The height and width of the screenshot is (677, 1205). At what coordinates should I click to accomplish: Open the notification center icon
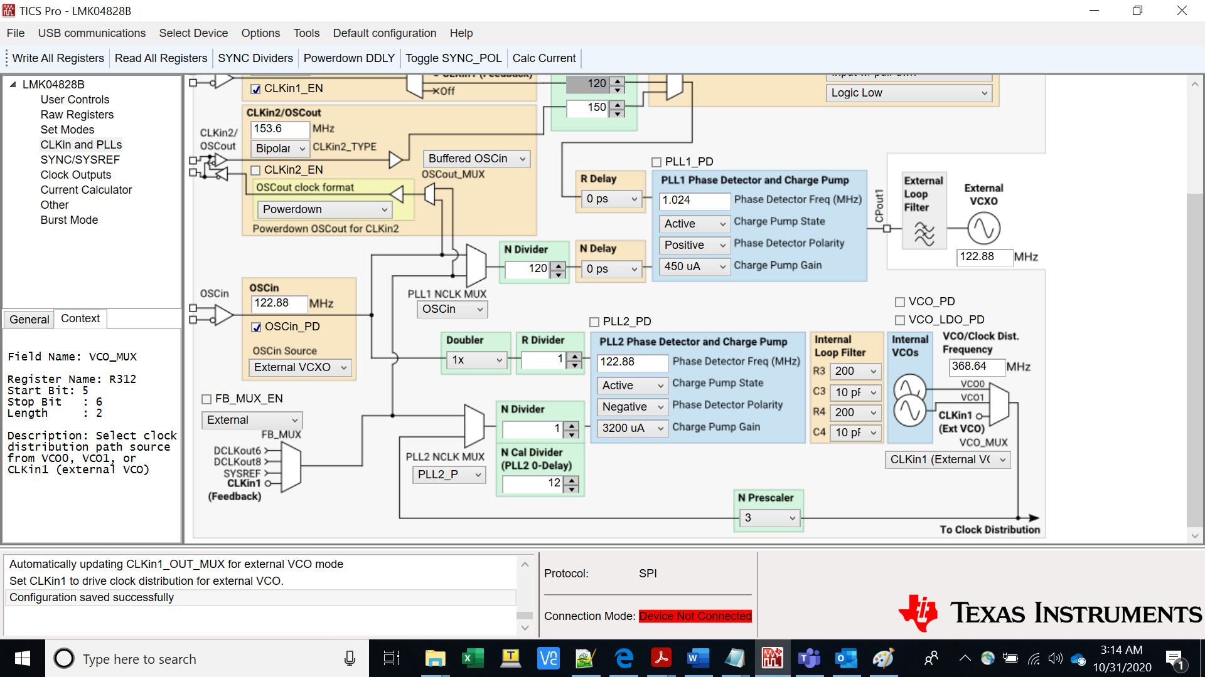[x=1174, y=659]
